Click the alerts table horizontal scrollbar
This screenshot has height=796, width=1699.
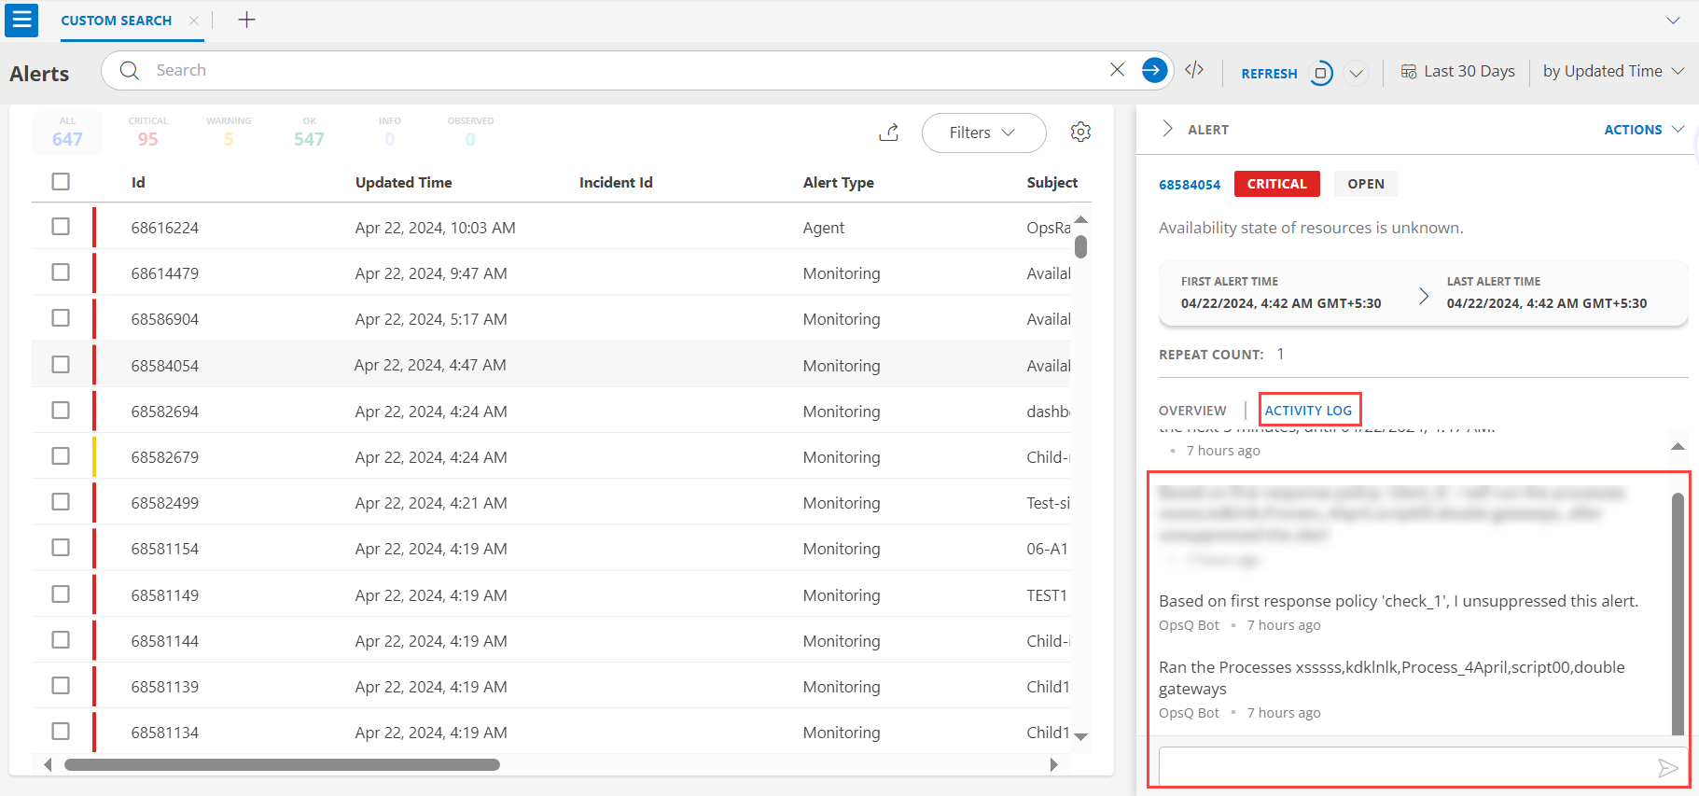click(x=282, y=764)
